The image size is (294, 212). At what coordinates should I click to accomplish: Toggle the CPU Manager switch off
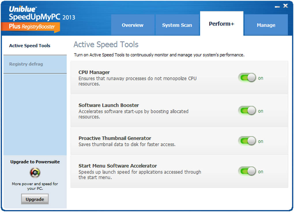click(x=247, y=78)
